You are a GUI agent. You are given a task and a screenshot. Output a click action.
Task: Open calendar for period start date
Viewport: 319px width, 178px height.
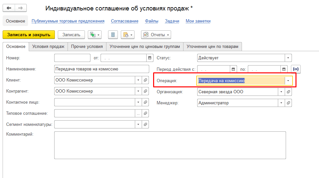point(233,69)
